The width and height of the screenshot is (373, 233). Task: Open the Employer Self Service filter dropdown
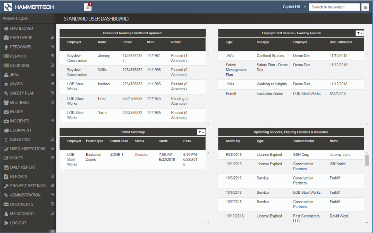359,33
